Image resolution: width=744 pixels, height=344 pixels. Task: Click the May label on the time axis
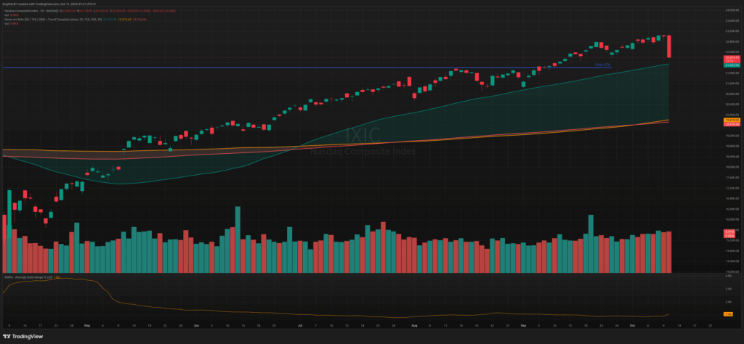[86, 327]
